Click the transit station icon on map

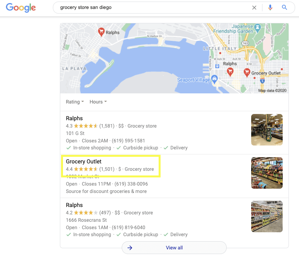[217, 66]
